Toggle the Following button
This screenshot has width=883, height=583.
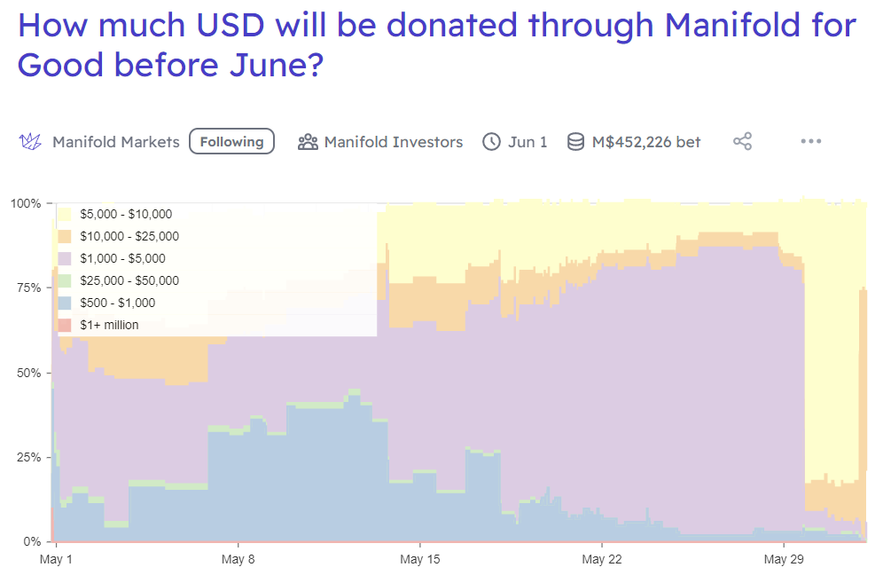click(x=231, y=142)
